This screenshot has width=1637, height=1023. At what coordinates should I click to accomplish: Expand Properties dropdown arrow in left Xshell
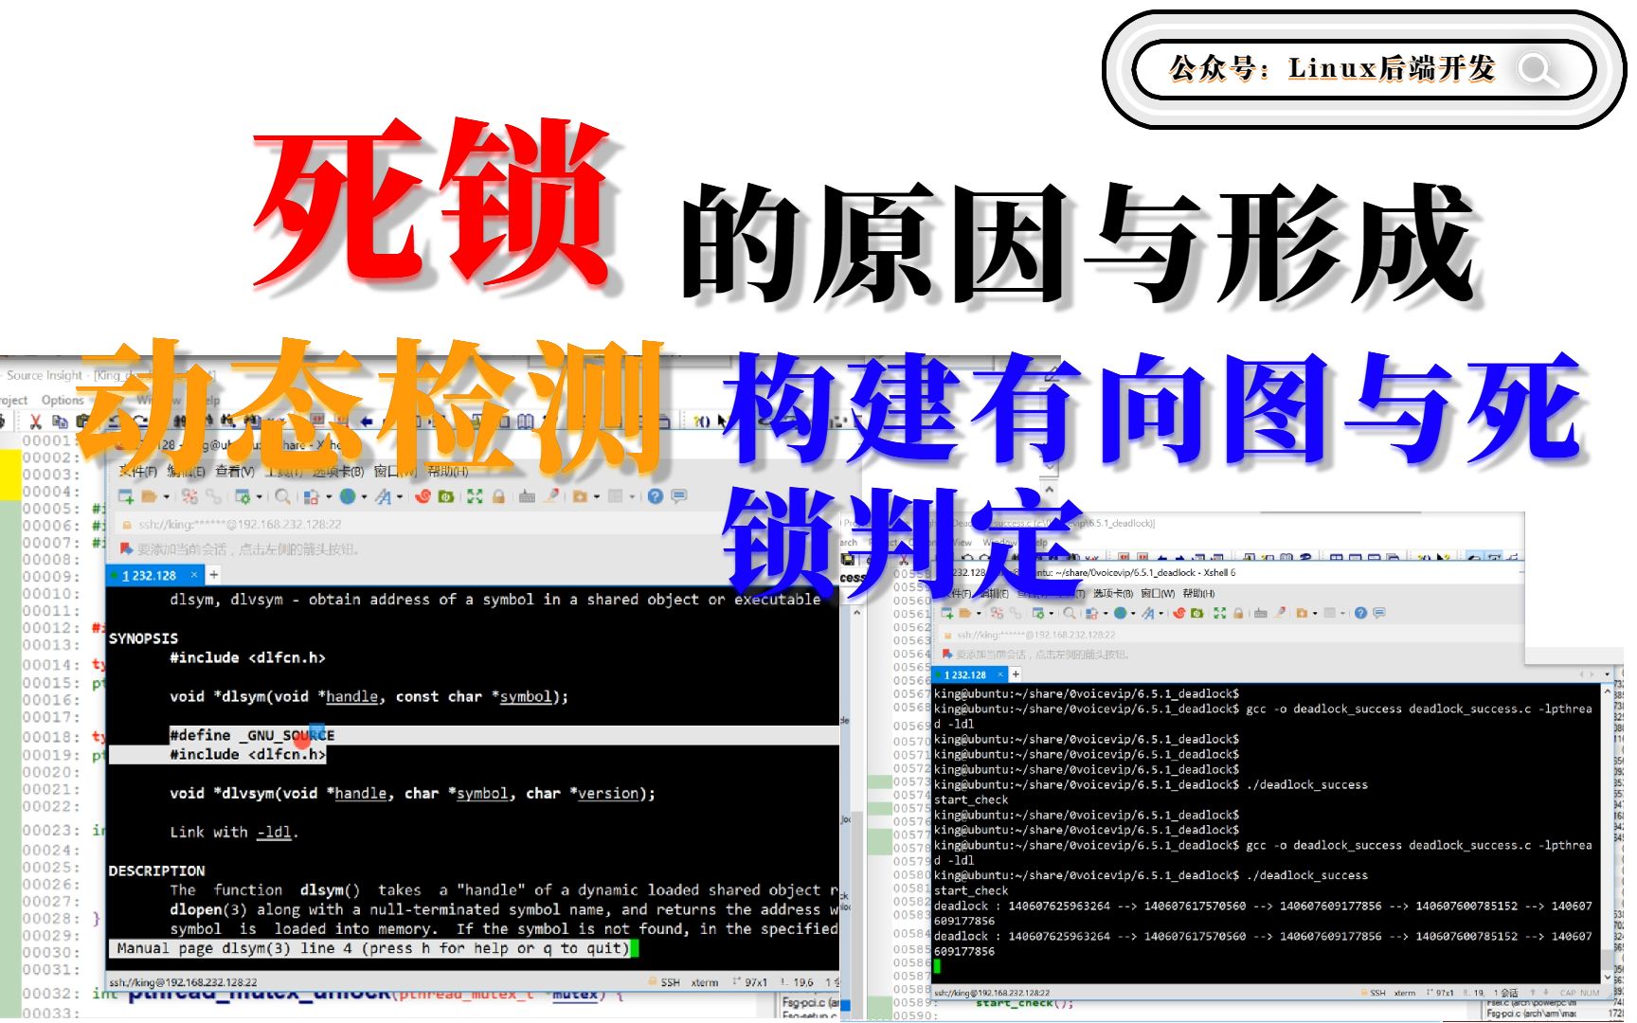pos(259,496)
